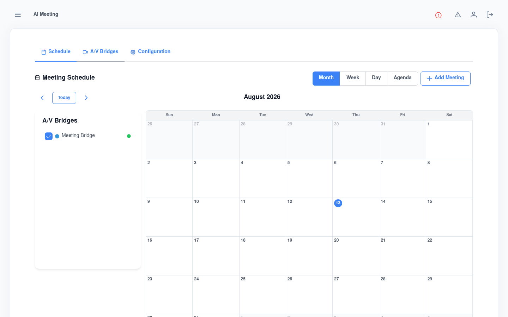This screenshot has height=317, width=508.
Task: Select August 22 date number
Action: coord(430,240)
